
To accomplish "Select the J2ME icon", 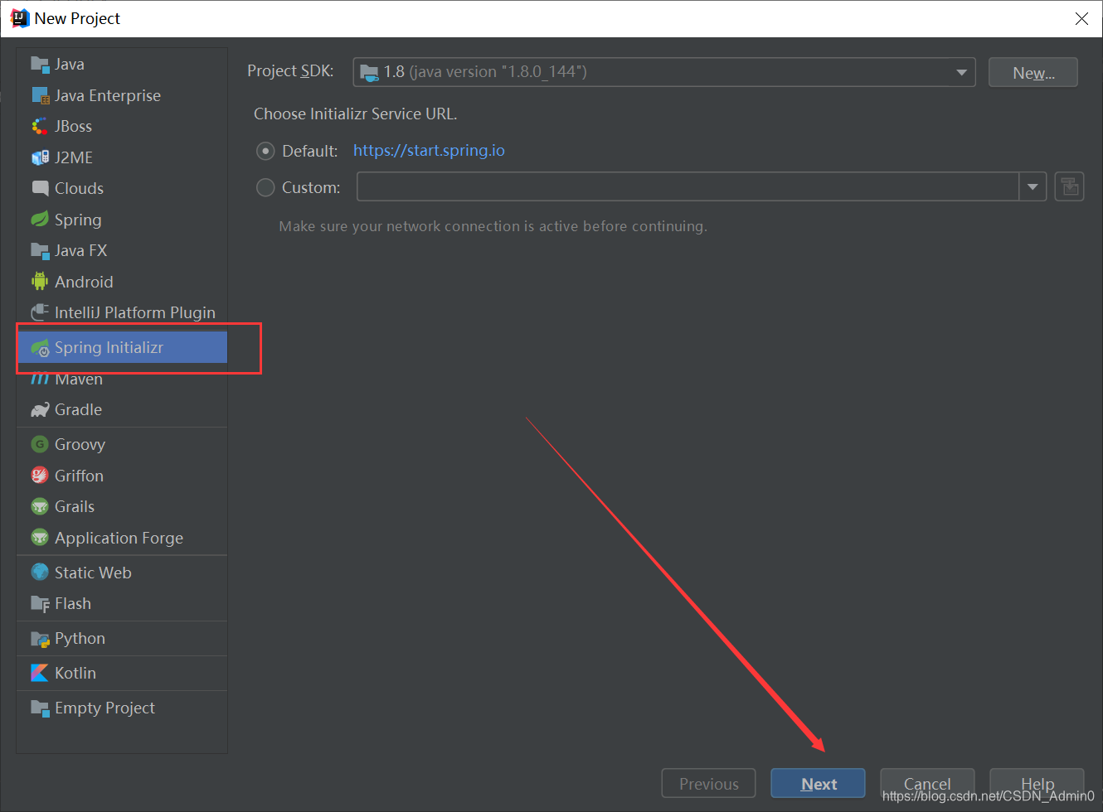I will pyautogui.click(x=40, y=157).
